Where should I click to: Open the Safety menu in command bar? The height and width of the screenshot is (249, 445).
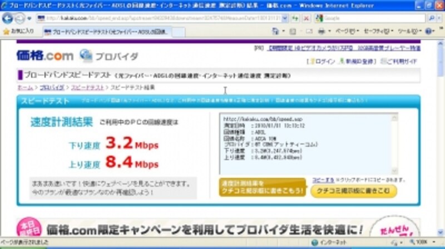(378, 31)
